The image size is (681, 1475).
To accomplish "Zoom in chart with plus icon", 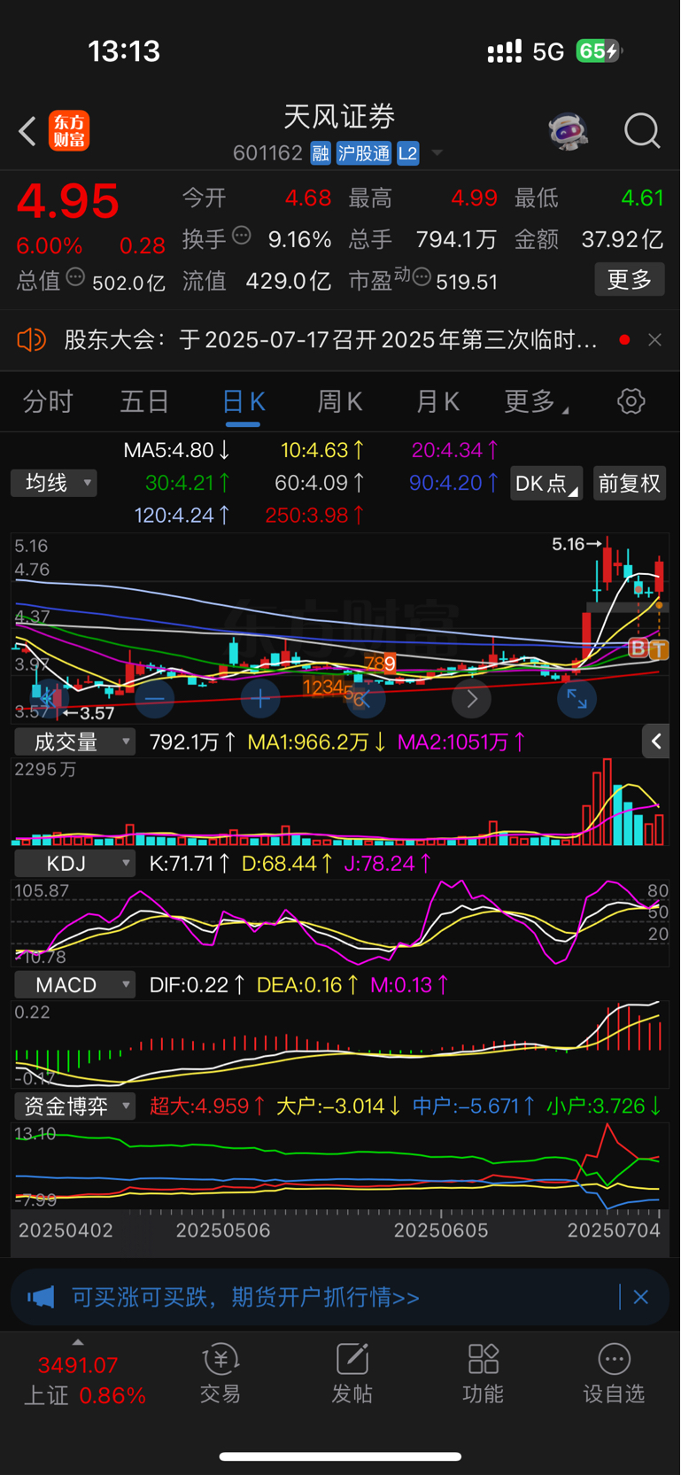I will [x=260, y=699].
